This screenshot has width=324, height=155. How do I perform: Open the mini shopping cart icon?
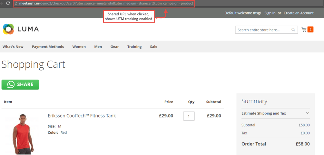(304, 30)
